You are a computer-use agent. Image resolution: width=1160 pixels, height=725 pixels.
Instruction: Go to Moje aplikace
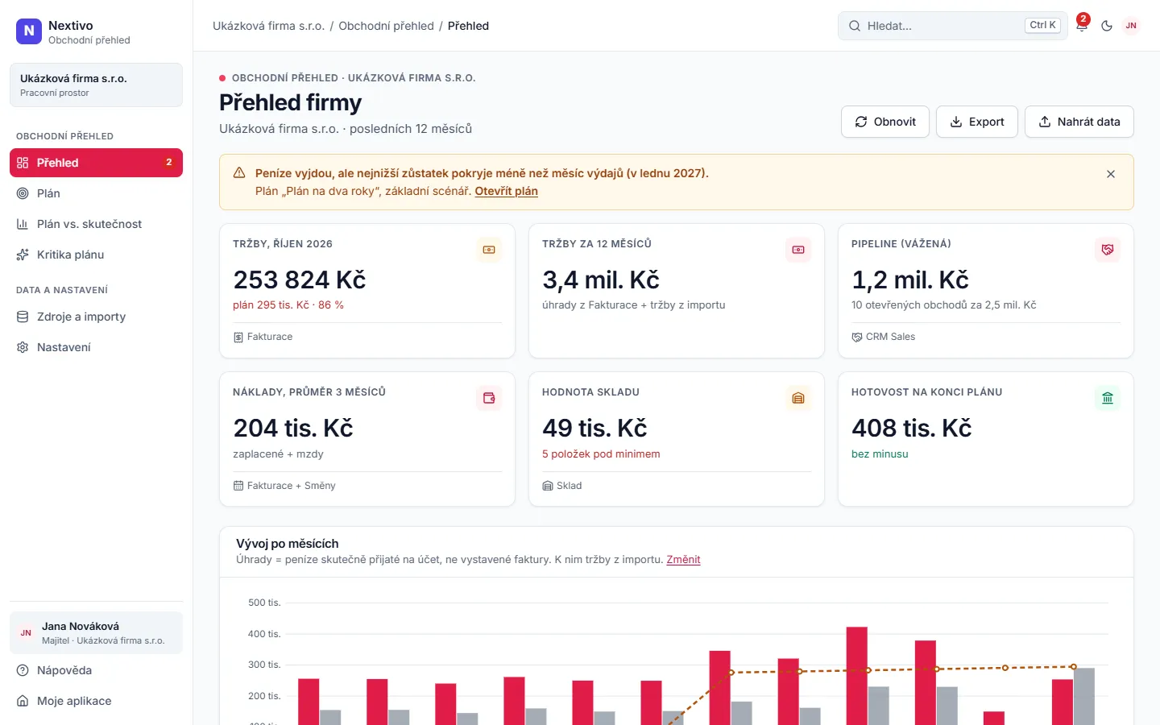(x=96, y=701)
